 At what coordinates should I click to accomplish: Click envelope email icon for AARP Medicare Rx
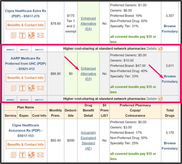point(40,88)
